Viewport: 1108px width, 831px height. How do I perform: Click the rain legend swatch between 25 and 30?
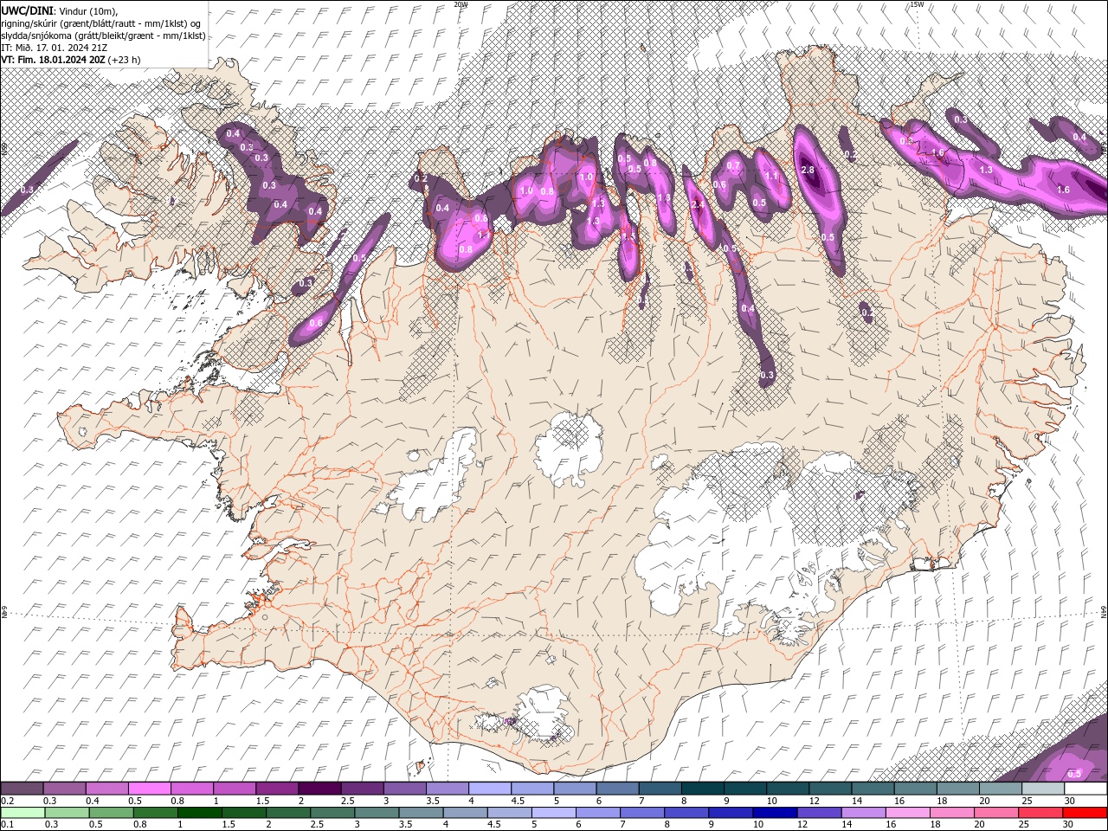pos(1039,813)
